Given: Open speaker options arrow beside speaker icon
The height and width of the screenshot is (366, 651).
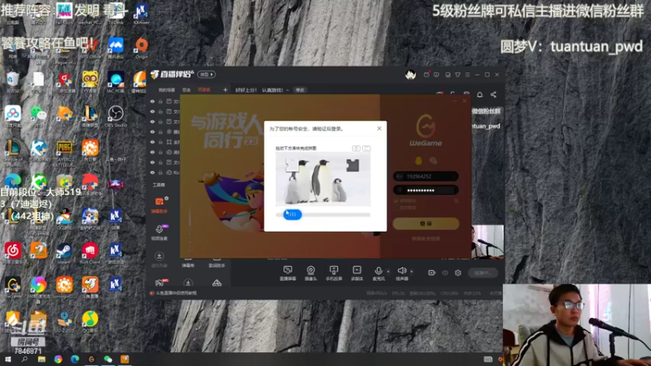Looking at the screenshot, I should [412, 272].
